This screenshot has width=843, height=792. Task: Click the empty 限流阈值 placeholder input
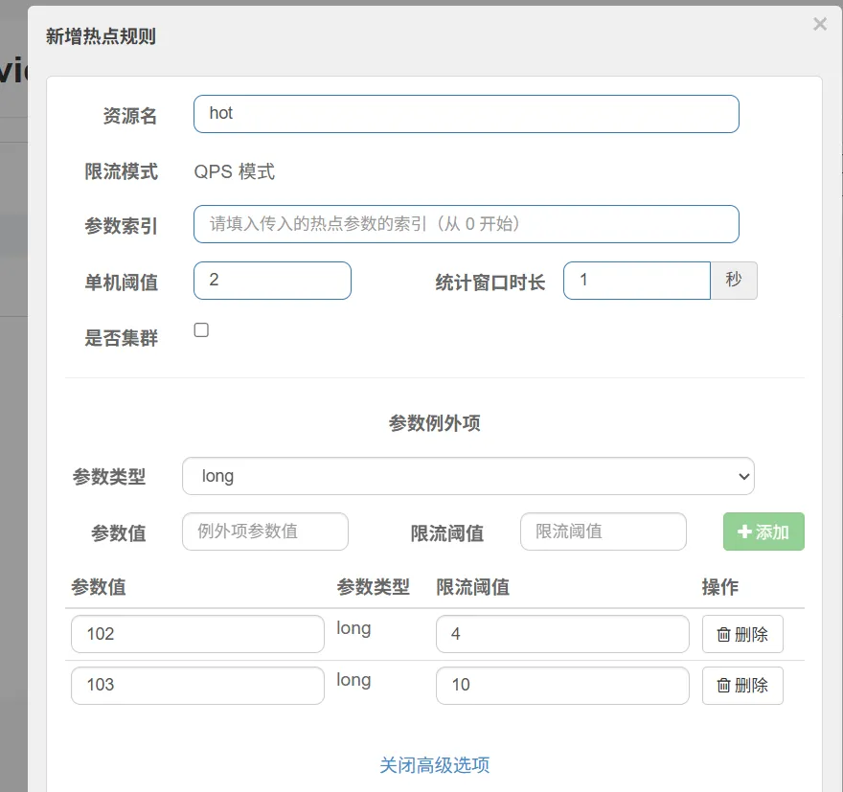(x=603, y=532)
